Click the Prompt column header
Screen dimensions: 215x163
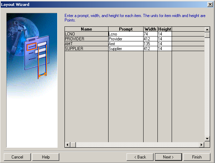pos(126,29)
